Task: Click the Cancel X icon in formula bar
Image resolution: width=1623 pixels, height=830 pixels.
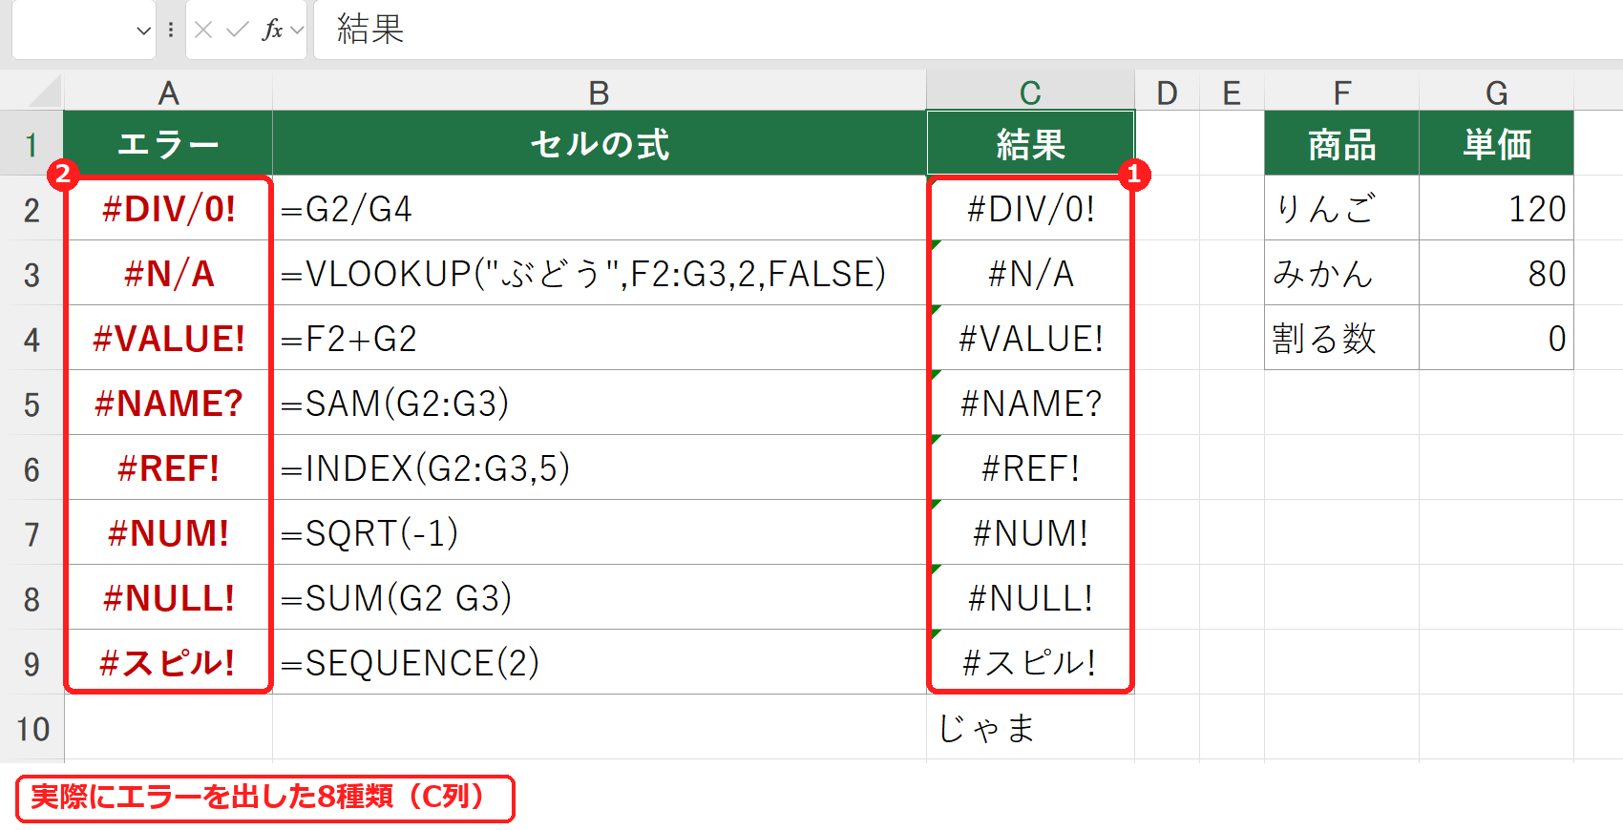Action: pyautogui.click(x=203, y=31)
